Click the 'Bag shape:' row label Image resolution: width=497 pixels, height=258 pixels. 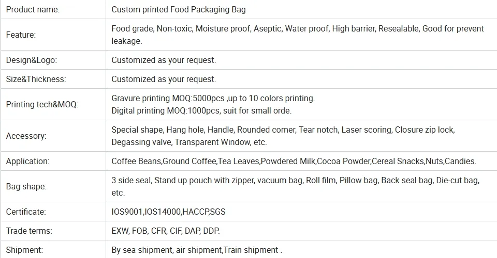tap(26, 186)
